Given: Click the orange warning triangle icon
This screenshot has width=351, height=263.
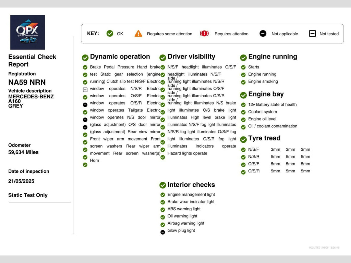Looking at the screenshot, I should coord(138,34).
